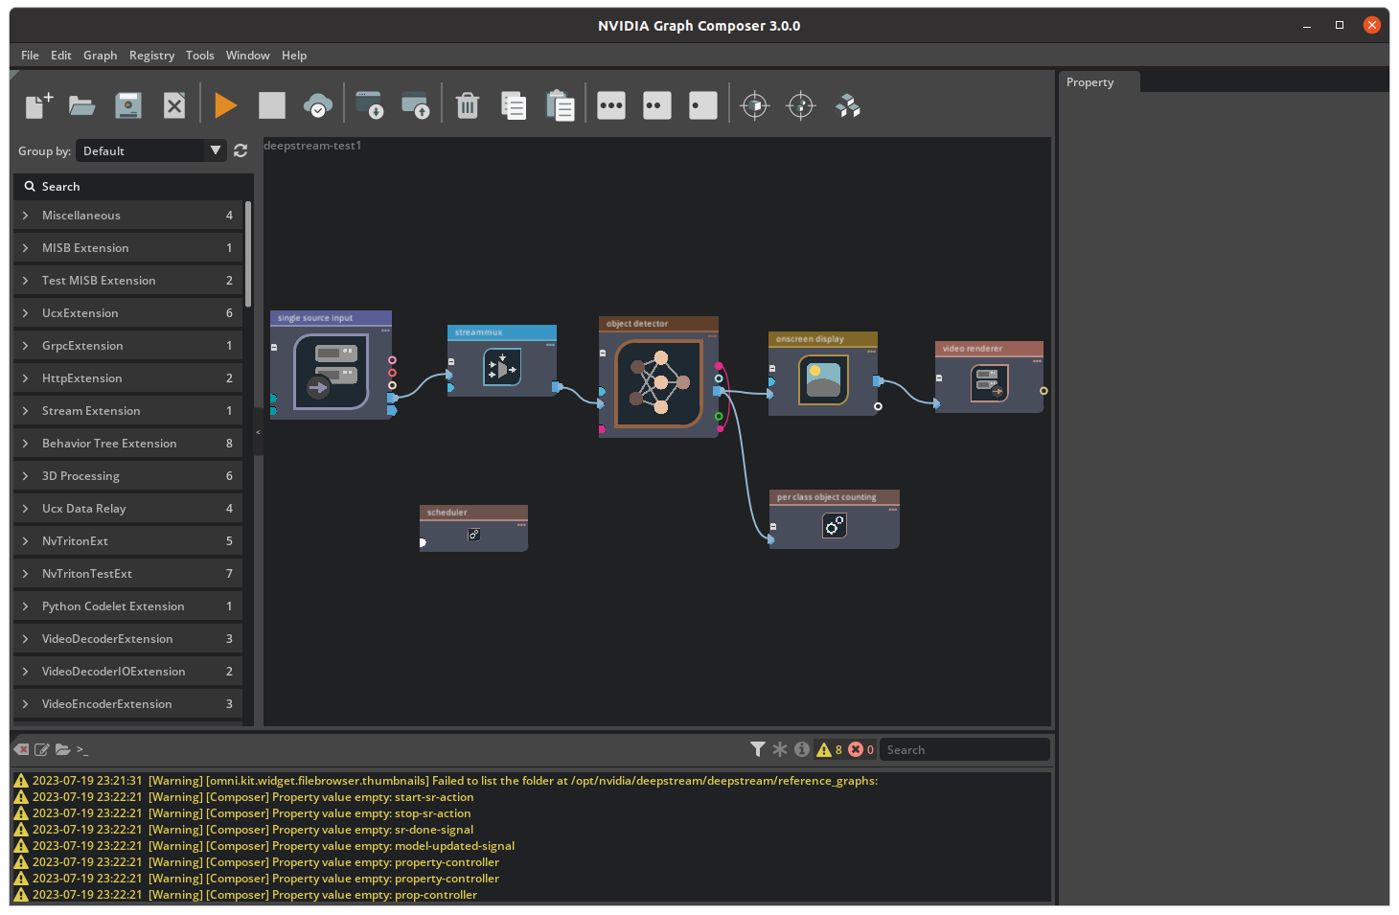Delete selection with the trash can icon

[x=468, y=105]
